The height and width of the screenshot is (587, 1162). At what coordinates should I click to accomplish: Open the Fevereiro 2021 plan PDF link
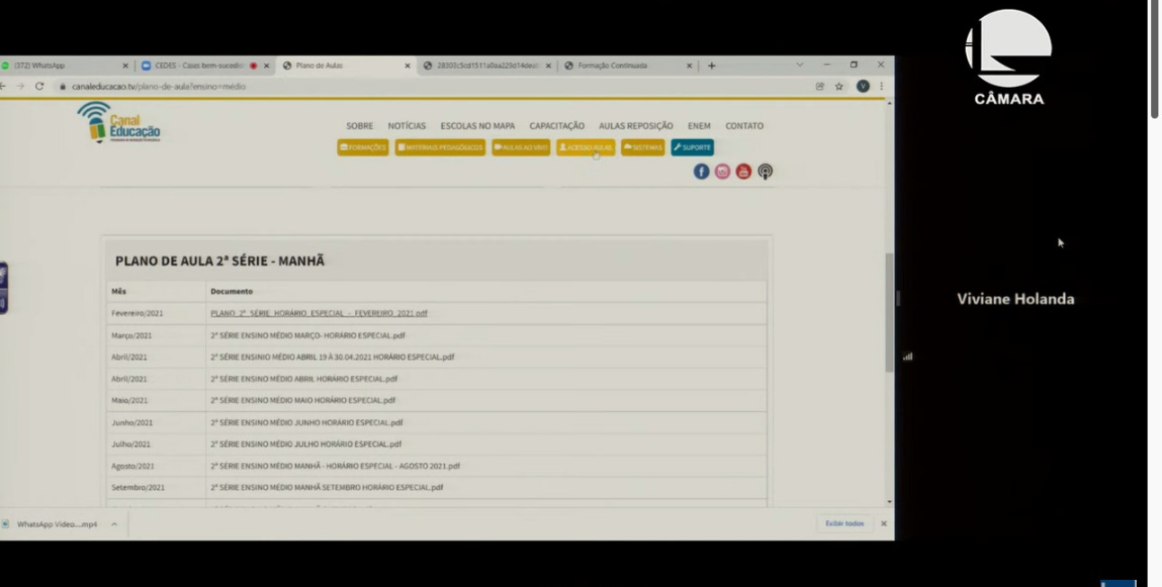[319, 313]
